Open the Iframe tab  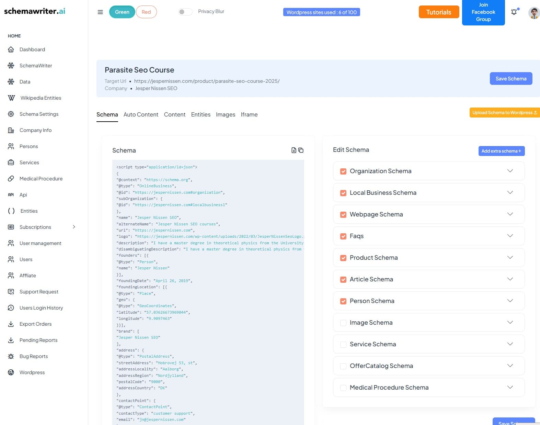pyautogui.click(x=249, y=115)
